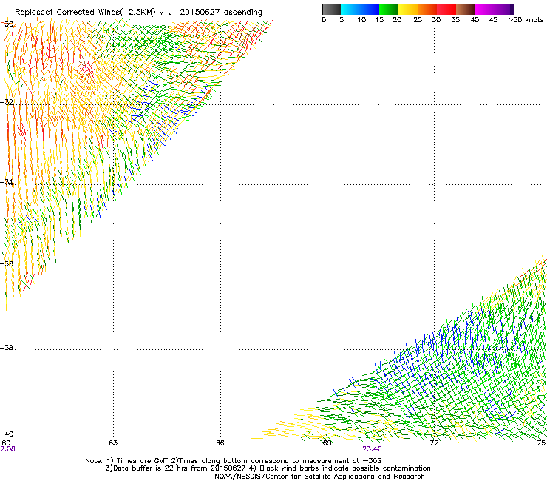
Task: Pick the red 30–35 knots legend segment
Action: click(x=446, y=9)
